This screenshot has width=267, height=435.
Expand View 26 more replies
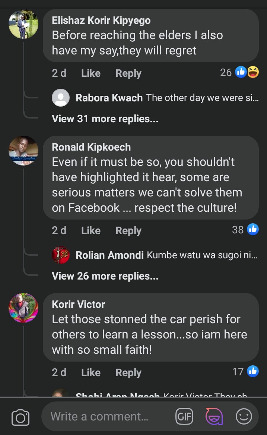click(105, 276)
